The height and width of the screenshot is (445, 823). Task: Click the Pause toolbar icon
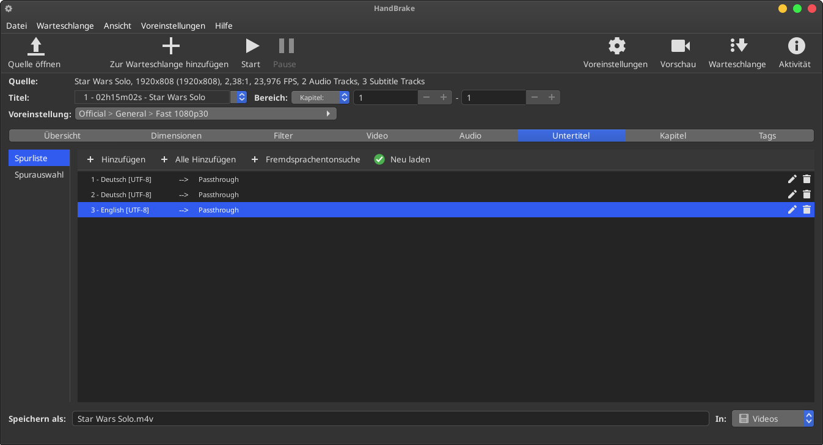(286, 46)
